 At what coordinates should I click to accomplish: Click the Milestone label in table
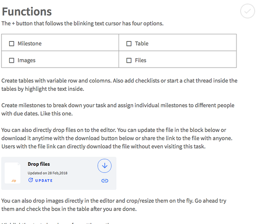point(30,43)
